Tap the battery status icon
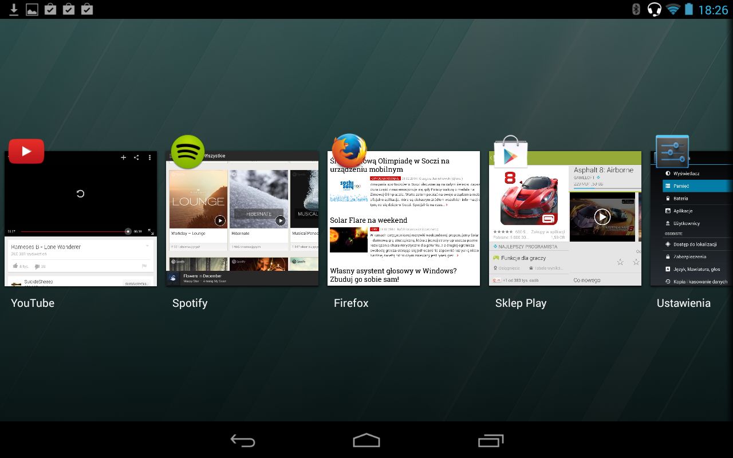The width and height of the screenshot is (733, 458). click(x=689, y=9)
